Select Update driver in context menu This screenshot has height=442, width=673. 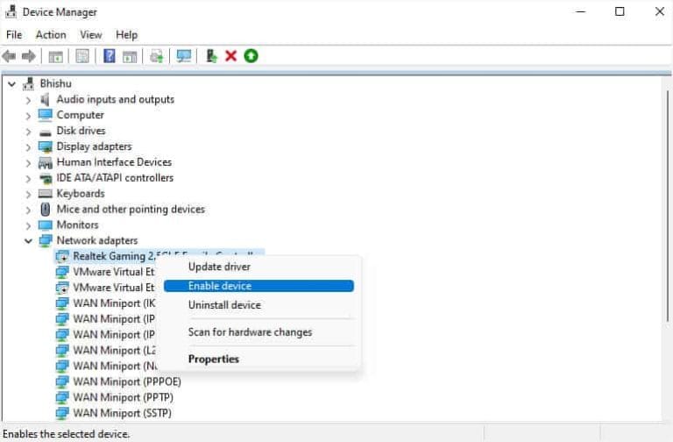tap(219, 267)
